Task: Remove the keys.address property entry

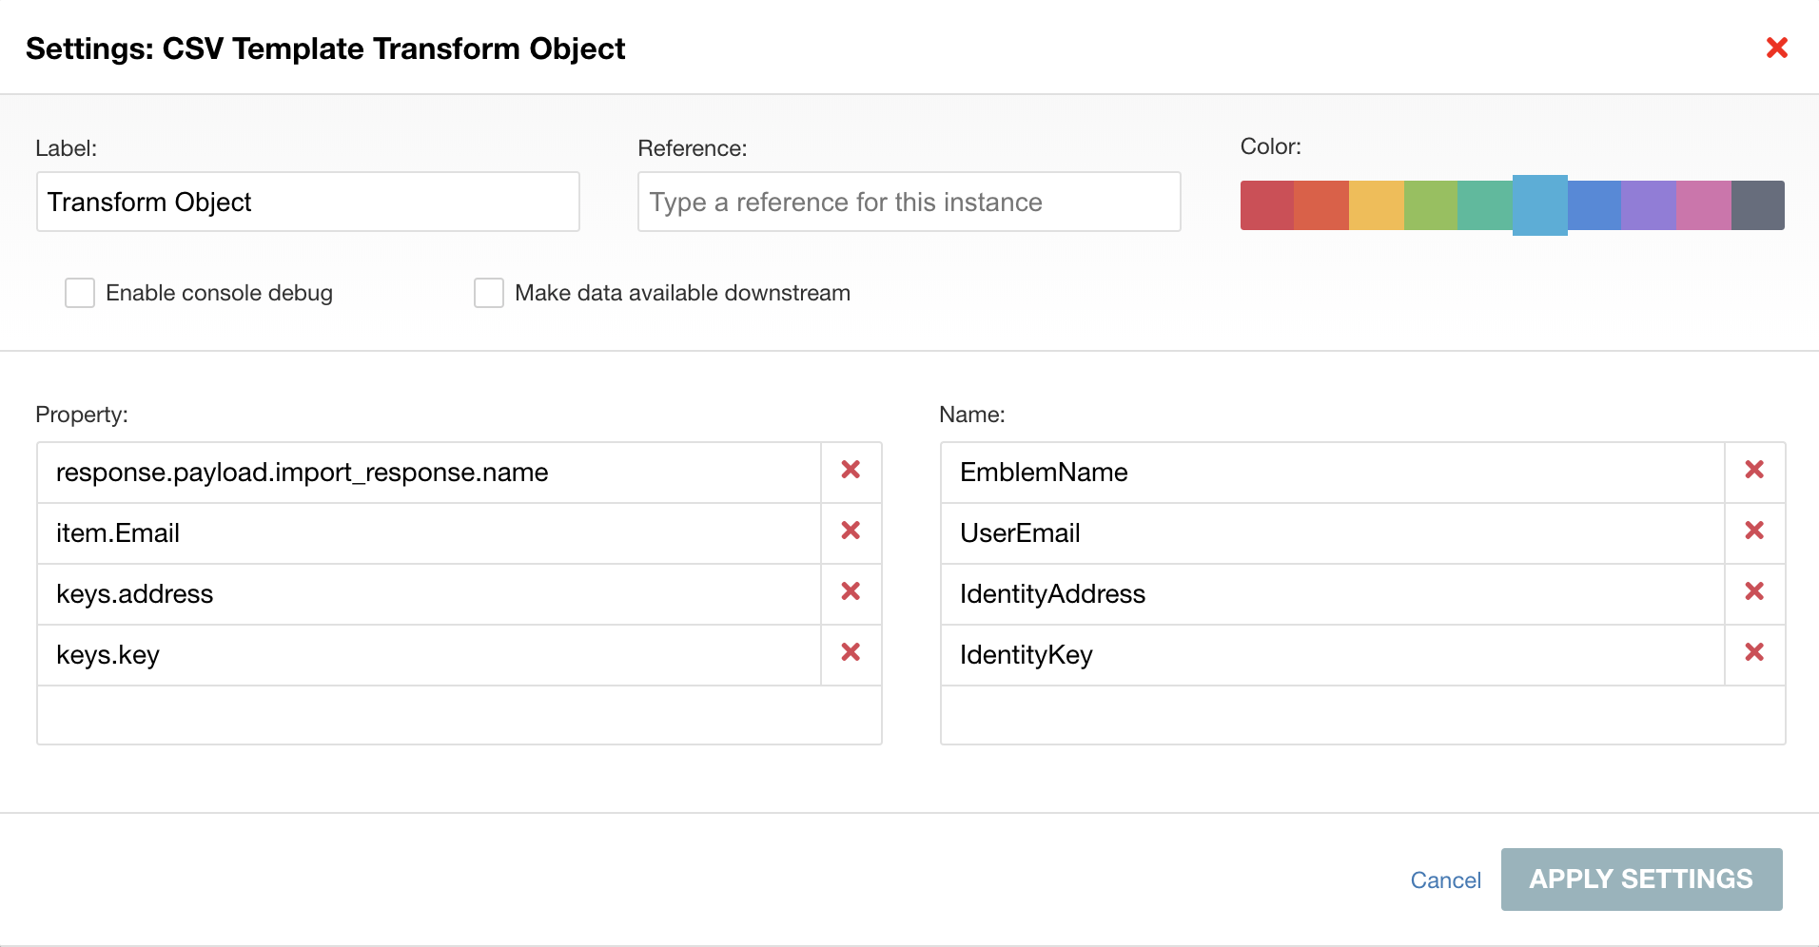Action: click(x=851, y=592)
